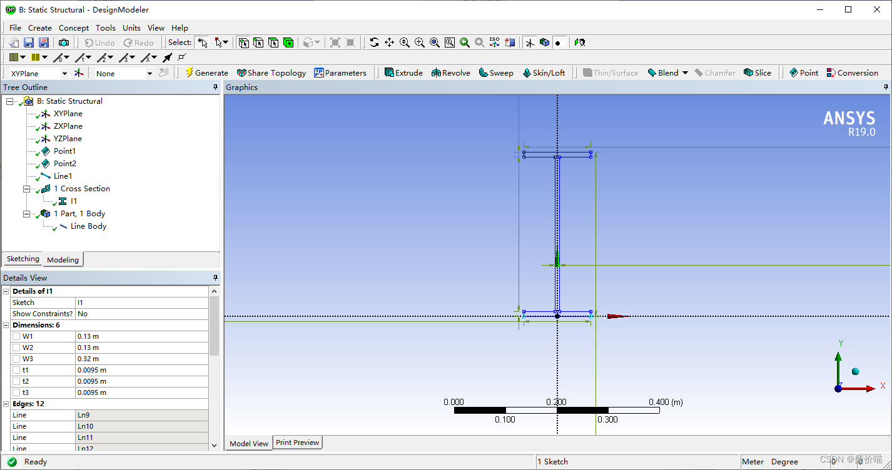Collapse the B: Static Structural tree node
This screenshot has height=470, width=892.
coord(9,101)
